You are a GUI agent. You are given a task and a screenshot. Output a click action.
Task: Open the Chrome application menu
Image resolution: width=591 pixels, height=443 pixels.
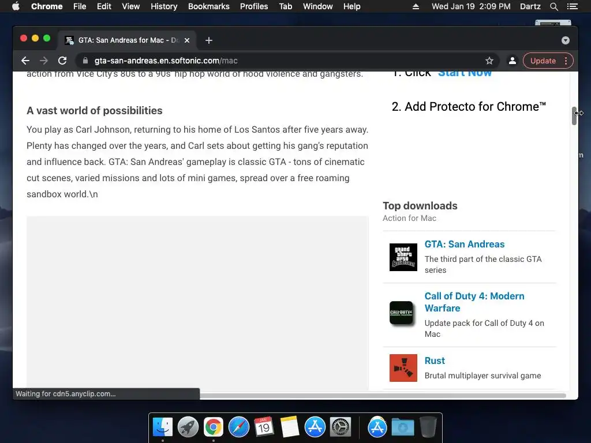(x=47, y=6)
